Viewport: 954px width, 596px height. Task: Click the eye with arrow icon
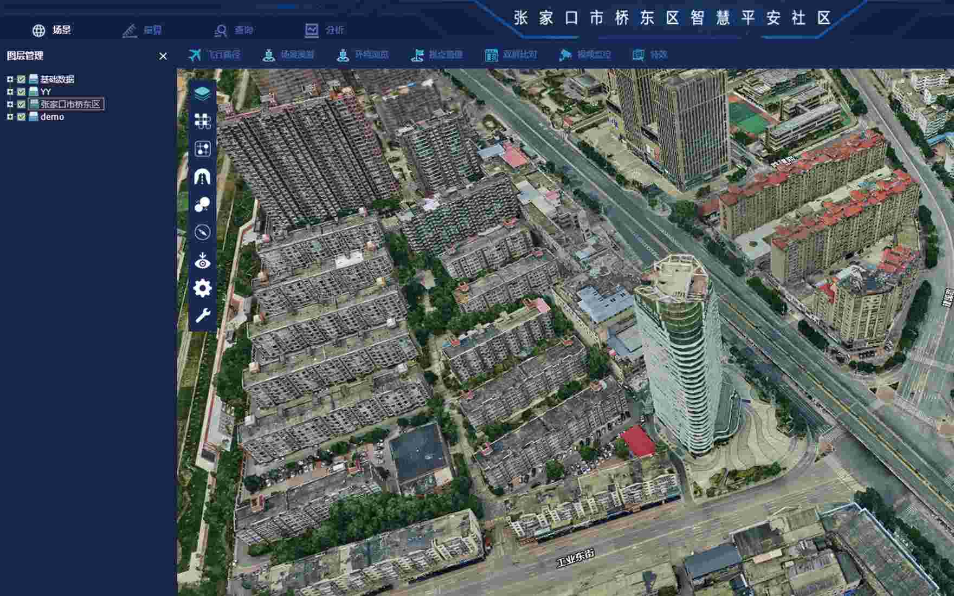[x=202, y=261]
